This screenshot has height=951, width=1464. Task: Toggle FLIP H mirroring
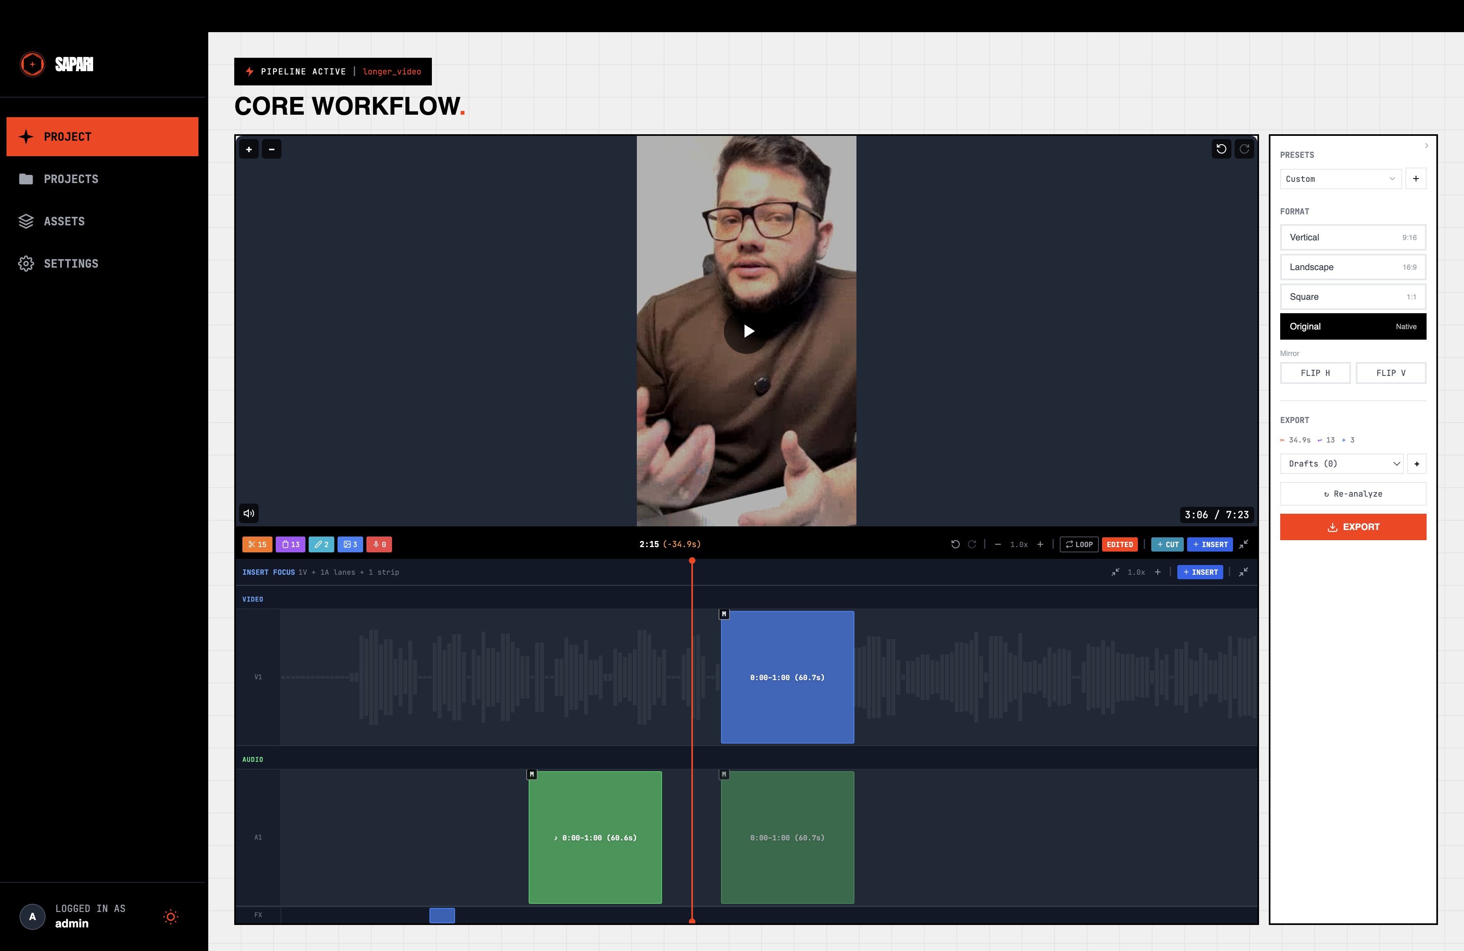(1314, 373)
